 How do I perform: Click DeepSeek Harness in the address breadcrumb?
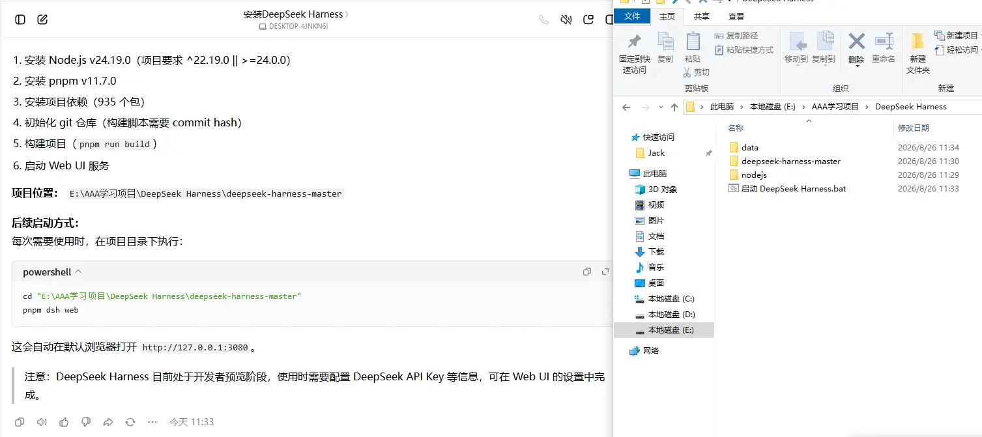pos(910,107)
